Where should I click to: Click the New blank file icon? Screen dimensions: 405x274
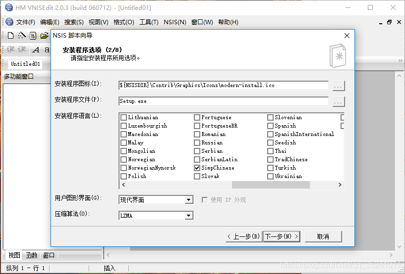(x=10, y=35)
